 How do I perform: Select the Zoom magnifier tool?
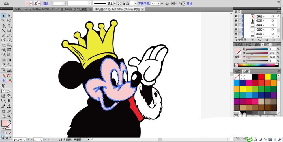pyautogui.click(x=9, y=116)
